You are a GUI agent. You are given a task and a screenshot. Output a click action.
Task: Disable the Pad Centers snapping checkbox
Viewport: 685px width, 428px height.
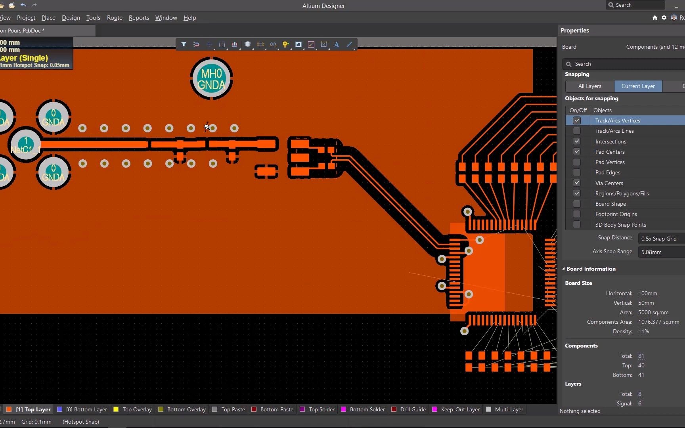577,151
